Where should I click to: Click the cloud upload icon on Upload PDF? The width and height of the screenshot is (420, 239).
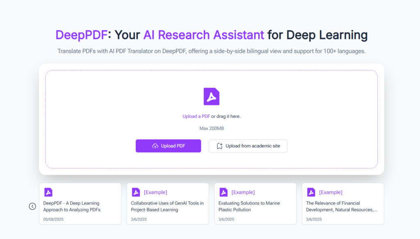coord(155,146)
